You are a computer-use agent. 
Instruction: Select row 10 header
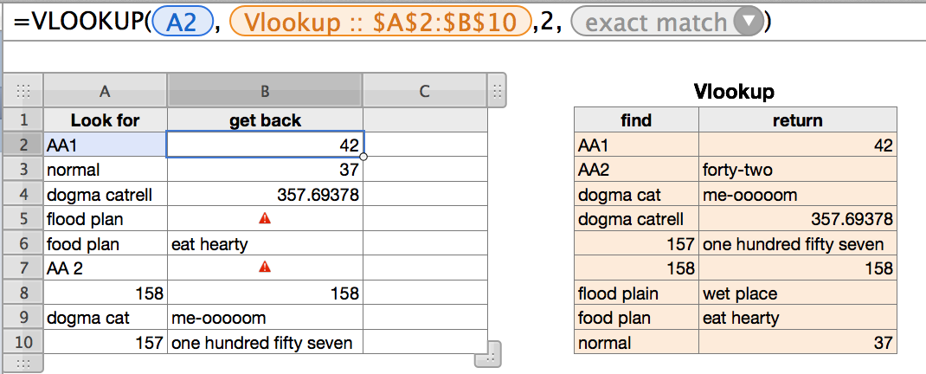[x=24, y=343]
